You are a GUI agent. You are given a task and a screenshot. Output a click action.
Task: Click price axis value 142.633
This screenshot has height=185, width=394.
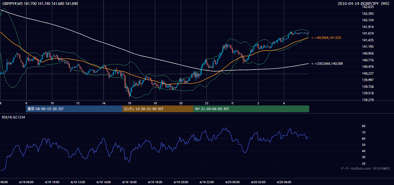(368, 7)
